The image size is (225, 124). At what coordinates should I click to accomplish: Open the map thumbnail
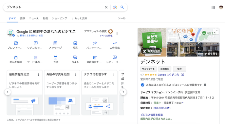193,35
